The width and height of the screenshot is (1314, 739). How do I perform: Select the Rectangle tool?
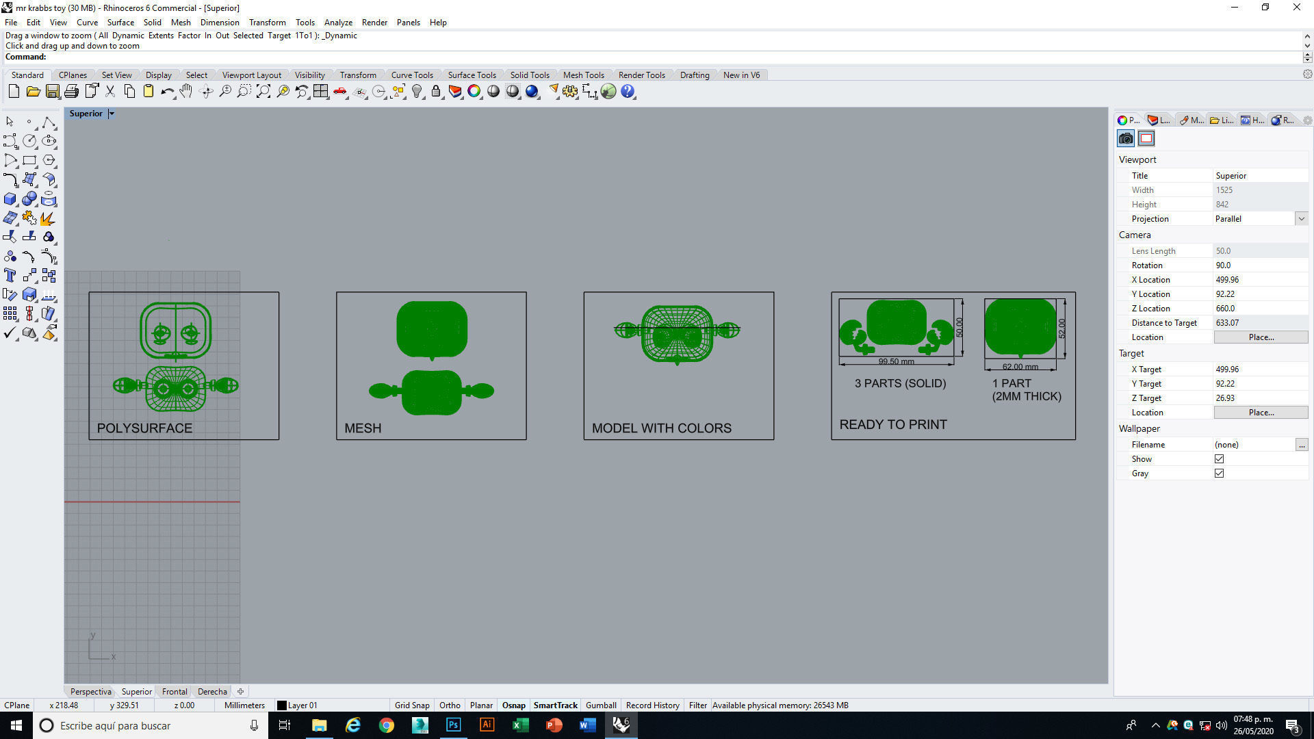pos(29,161)
